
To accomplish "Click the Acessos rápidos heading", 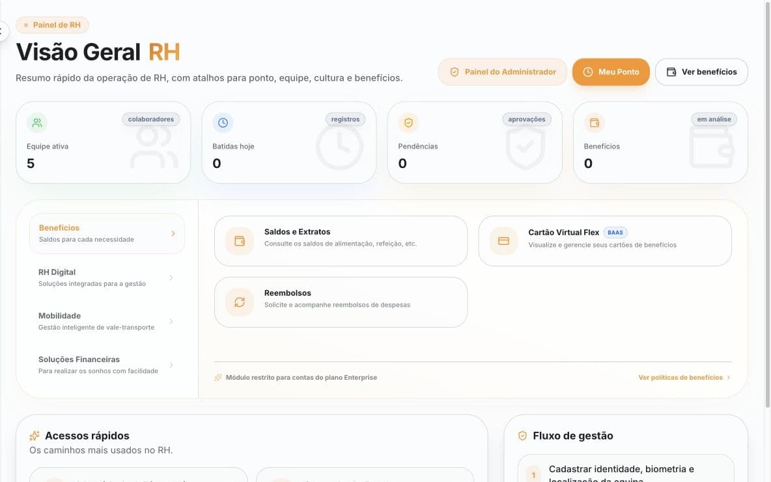I will point(87,436).
